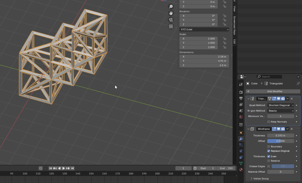Toggle Triangulate edit mode display
Viewport: 302px width, 183px height.
pyautogui.click(x=274, y=99)
